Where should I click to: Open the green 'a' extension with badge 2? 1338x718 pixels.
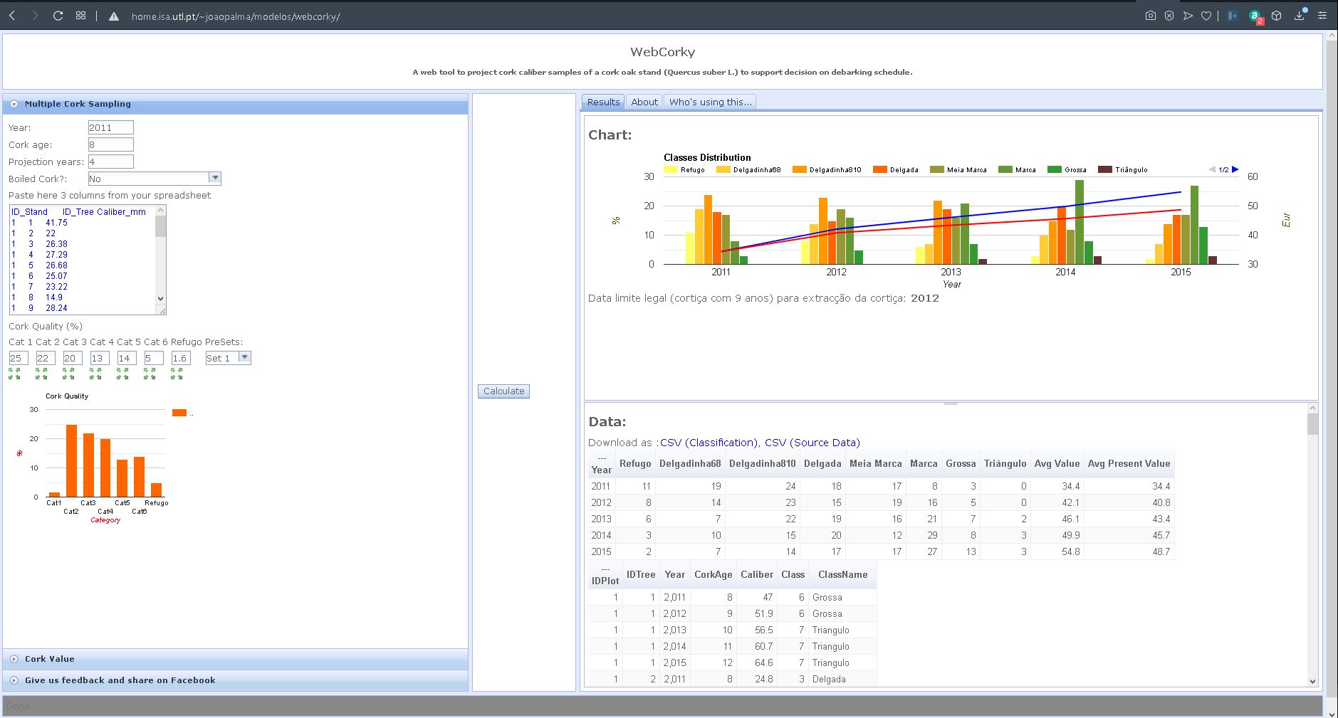coord(1255,16)
